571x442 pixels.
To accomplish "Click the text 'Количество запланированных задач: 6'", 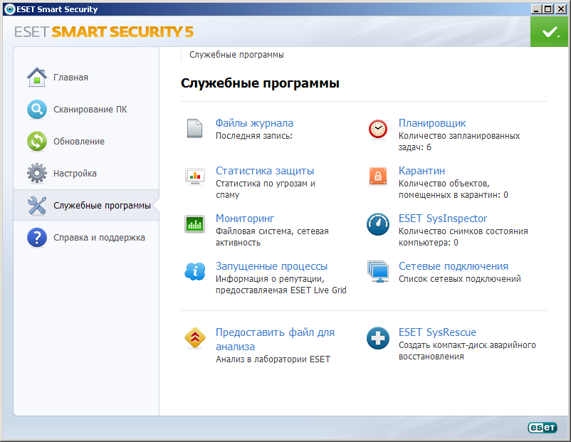I will click(x=459, y=142).
